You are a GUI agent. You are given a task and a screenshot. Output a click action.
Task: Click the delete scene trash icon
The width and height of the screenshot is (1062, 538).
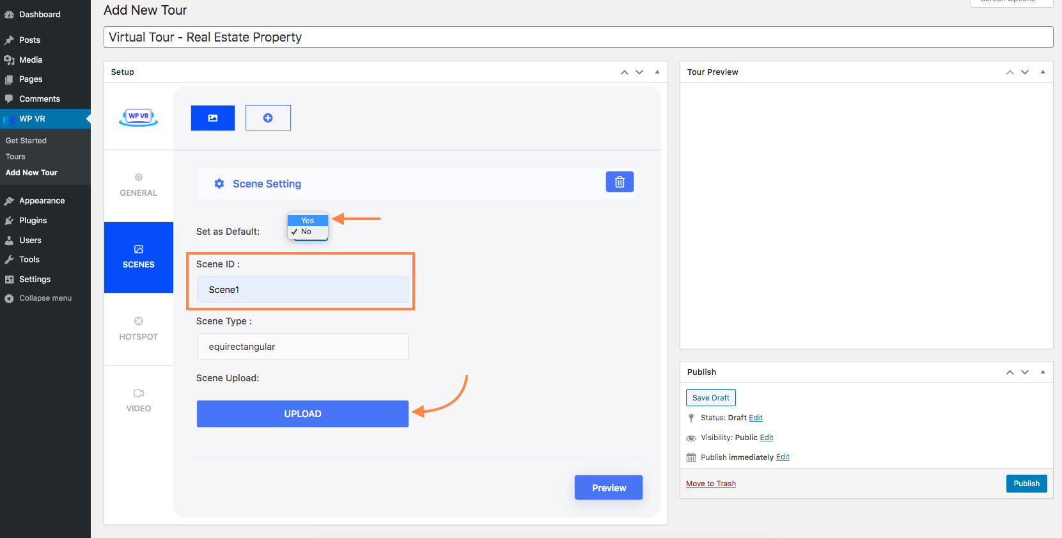(x=620, y=182)
